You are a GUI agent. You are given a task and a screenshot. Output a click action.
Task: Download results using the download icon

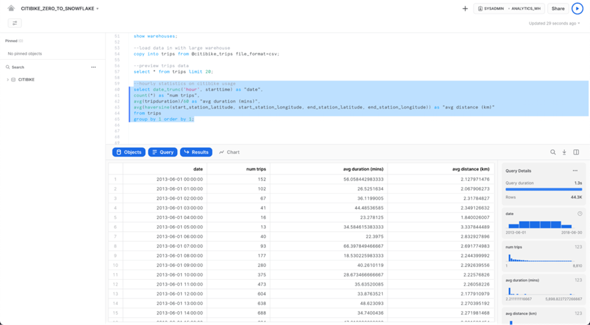[x=564, y=153]
